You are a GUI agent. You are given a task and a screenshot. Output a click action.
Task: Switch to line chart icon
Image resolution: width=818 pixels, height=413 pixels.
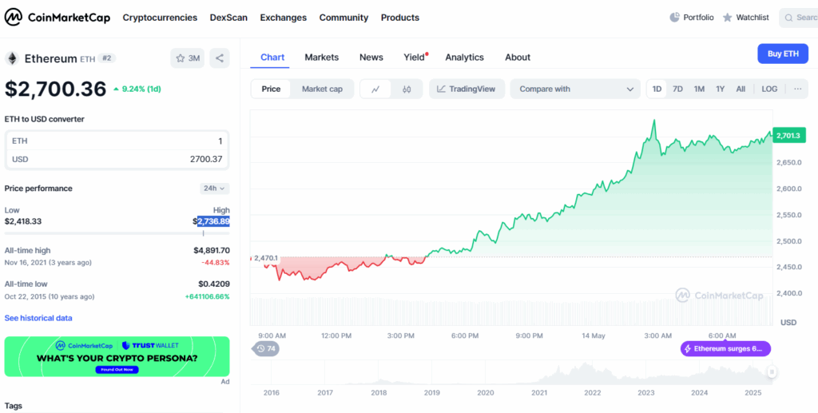point(375,89)
